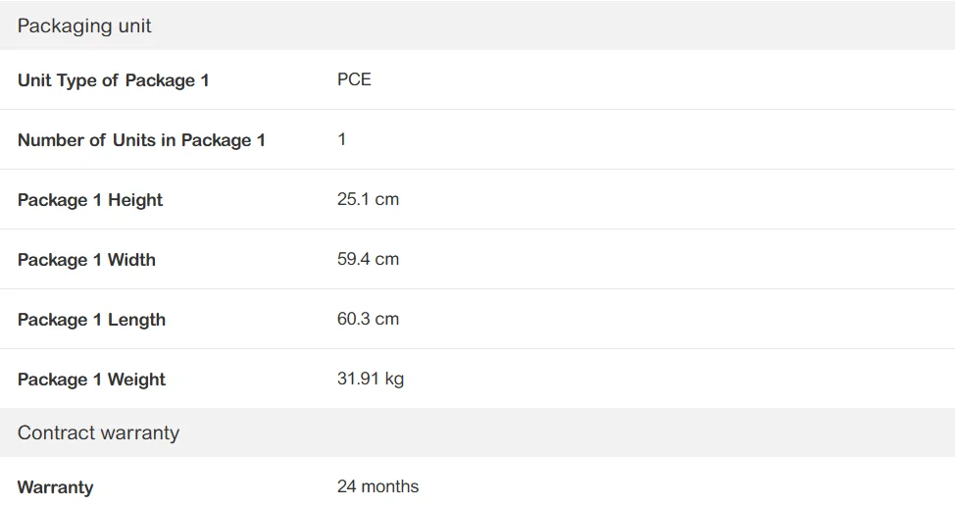Click the Package 1 Width label
This screenshot has height=507, width=955.
click(x=86, y=260)
